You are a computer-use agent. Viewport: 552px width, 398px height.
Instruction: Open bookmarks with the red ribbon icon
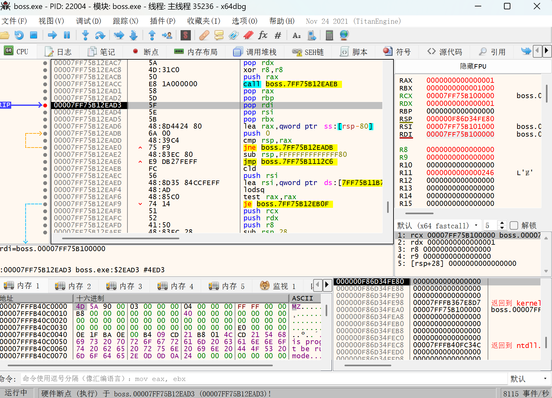(x=248, y=35)
